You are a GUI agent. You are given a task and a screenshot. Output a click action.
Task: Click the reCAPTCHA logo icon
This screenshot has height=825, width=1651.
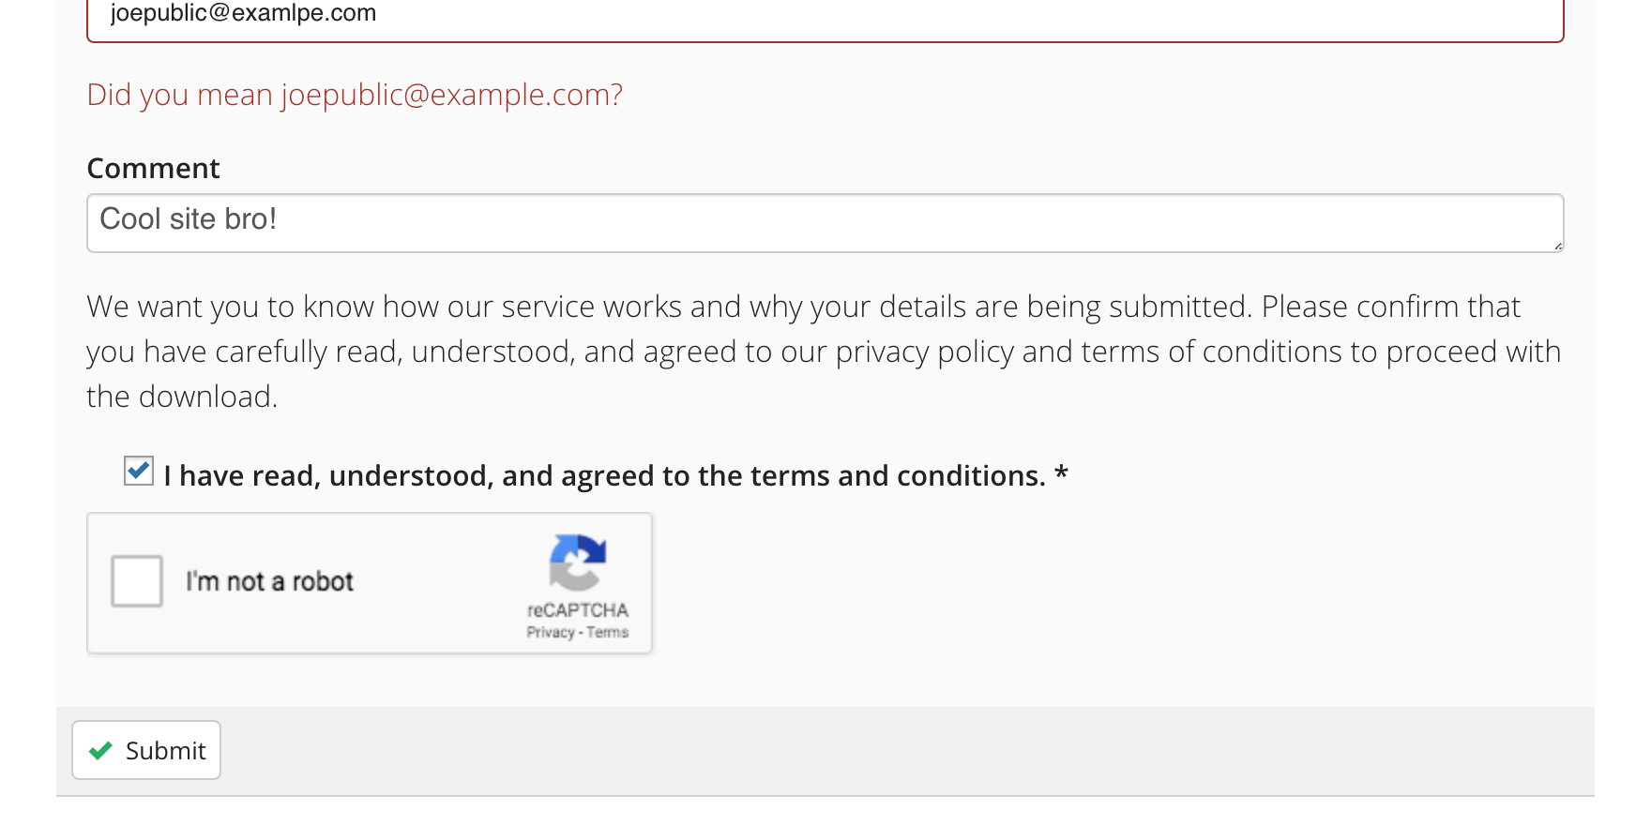click(578, 562)
